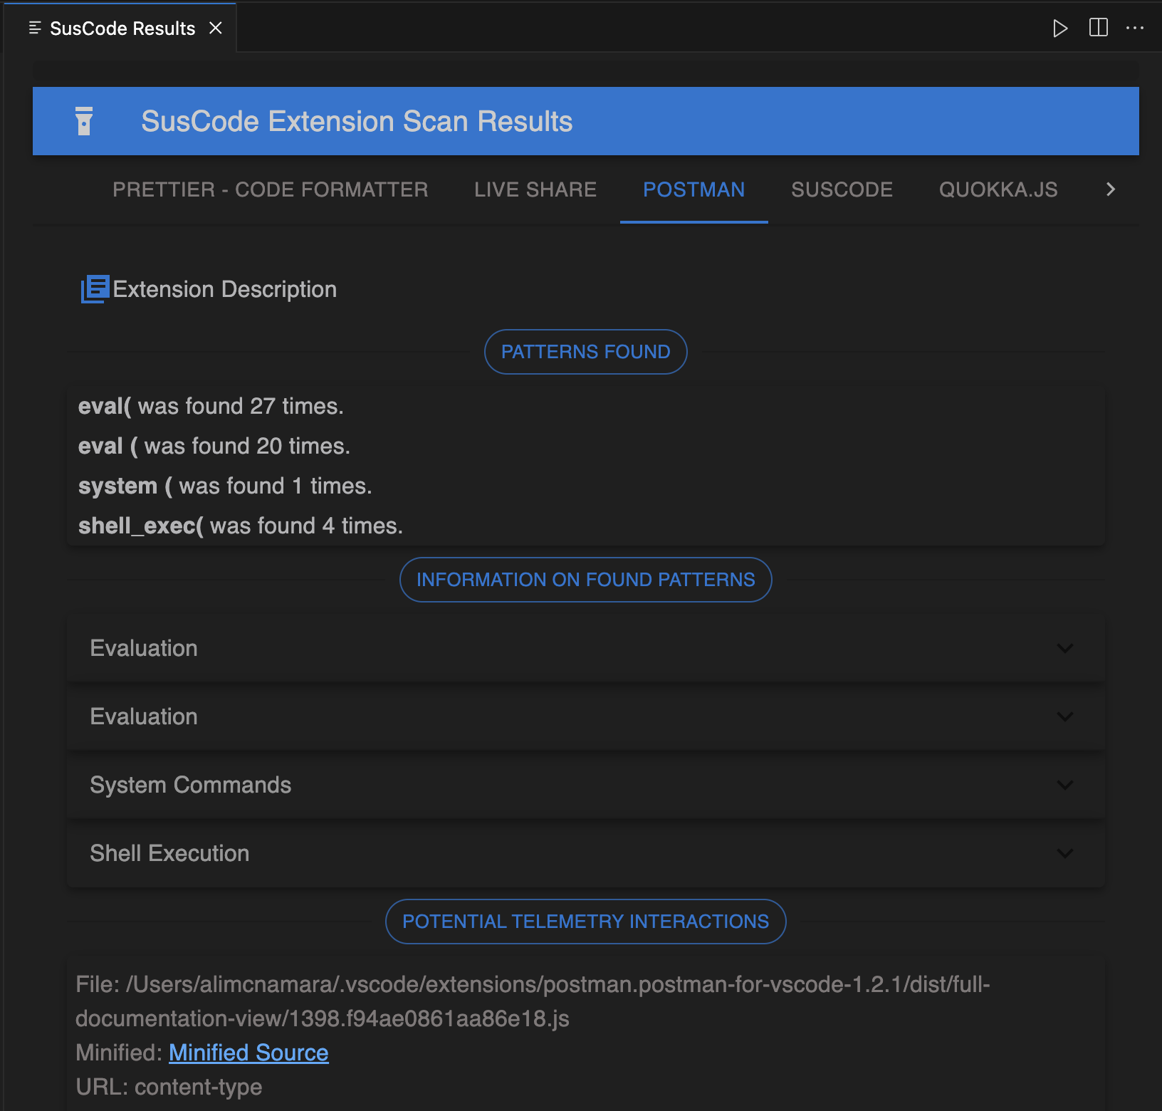The width and height of the screenshot is (1162, 1111).
Task: Switch to the Live Share tab
Action: [535, 189]
